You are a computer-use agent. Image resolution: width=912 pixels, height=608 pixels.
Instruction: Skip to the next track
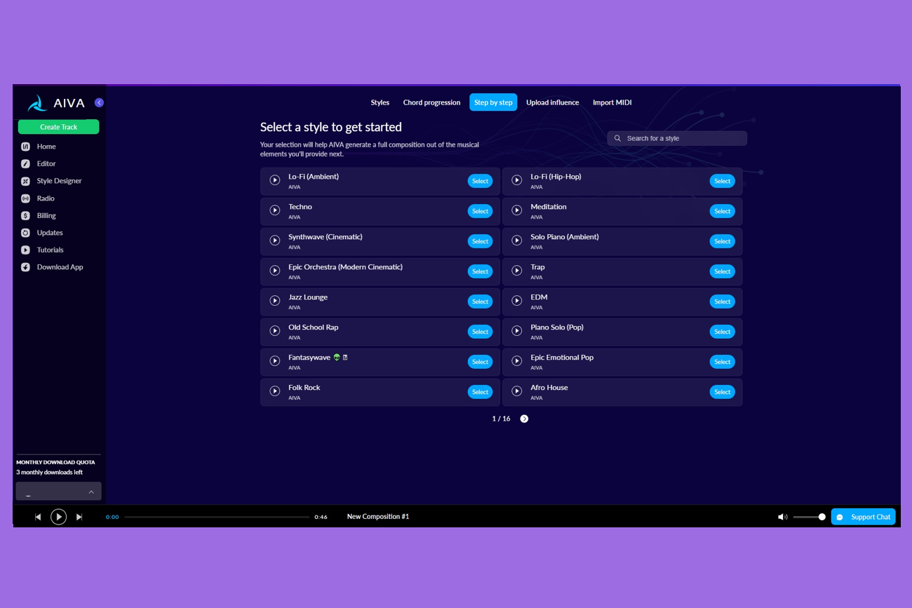79,517
